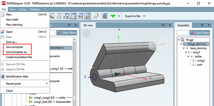214x106 pixels.
Task: Click the Assembly panel filter input field
Action: click(x=182, y=33)
